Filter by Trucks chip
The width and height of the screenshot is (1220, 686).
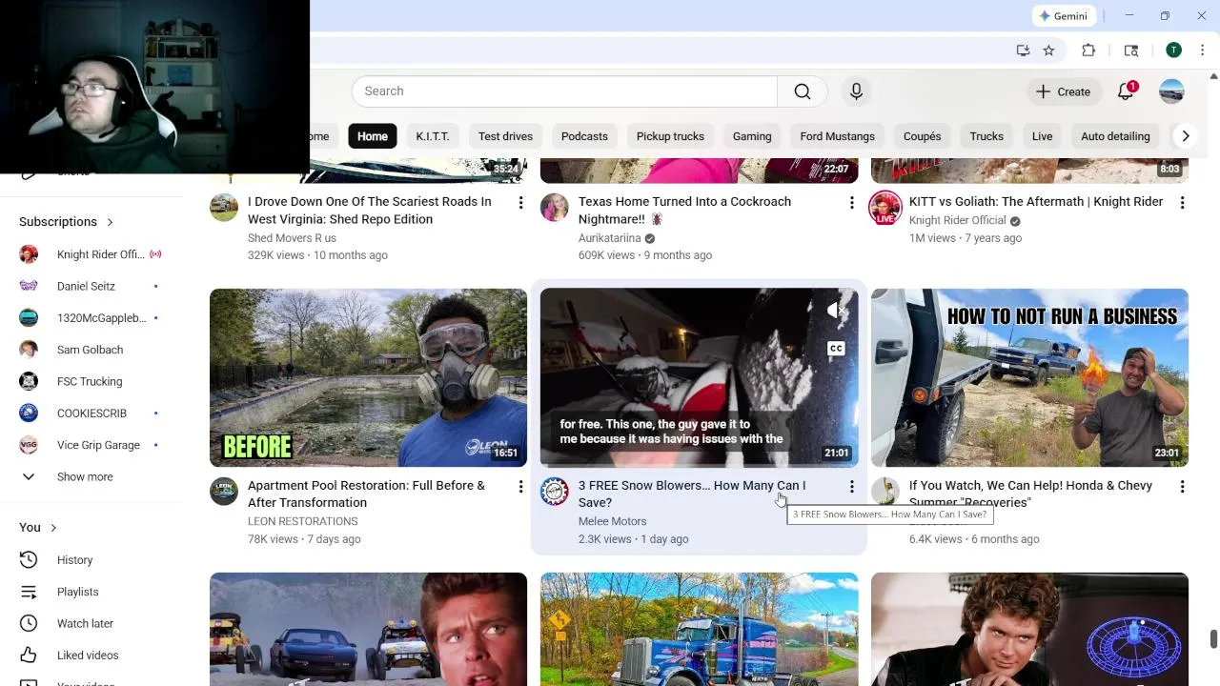[986, 136]
